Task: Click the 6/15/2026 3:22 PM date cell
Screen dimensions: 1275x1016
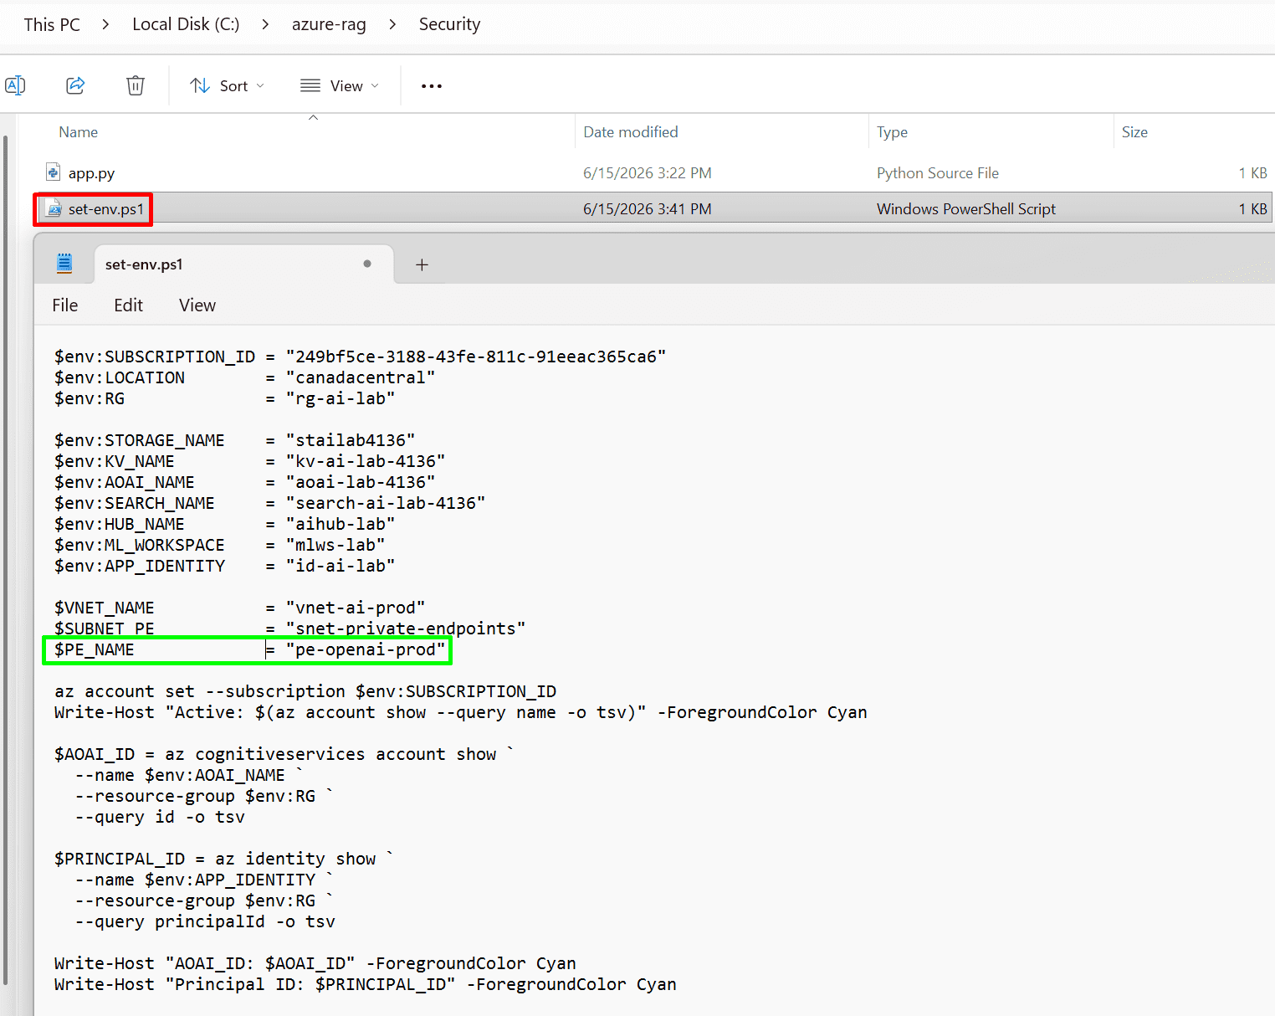Action: tap(648, 173)
